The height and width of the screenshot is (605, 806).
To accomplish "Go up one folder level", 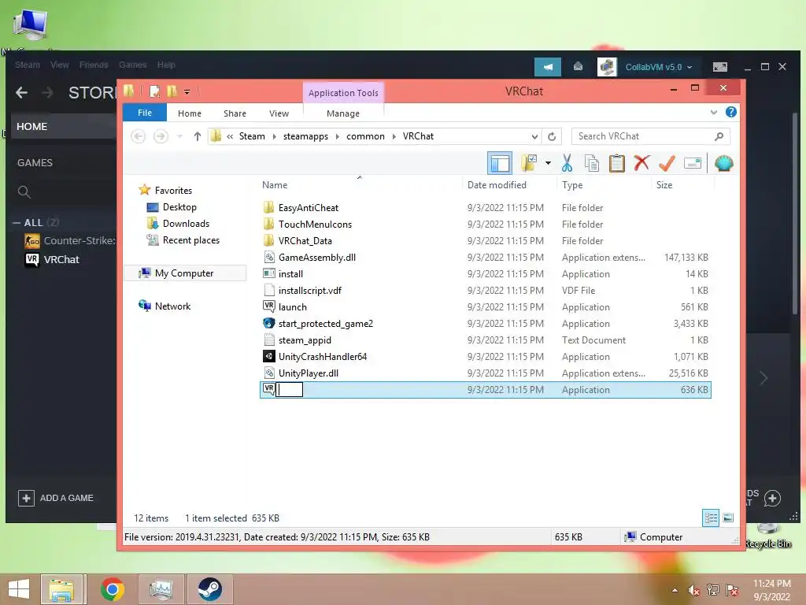I will point(198,136).
